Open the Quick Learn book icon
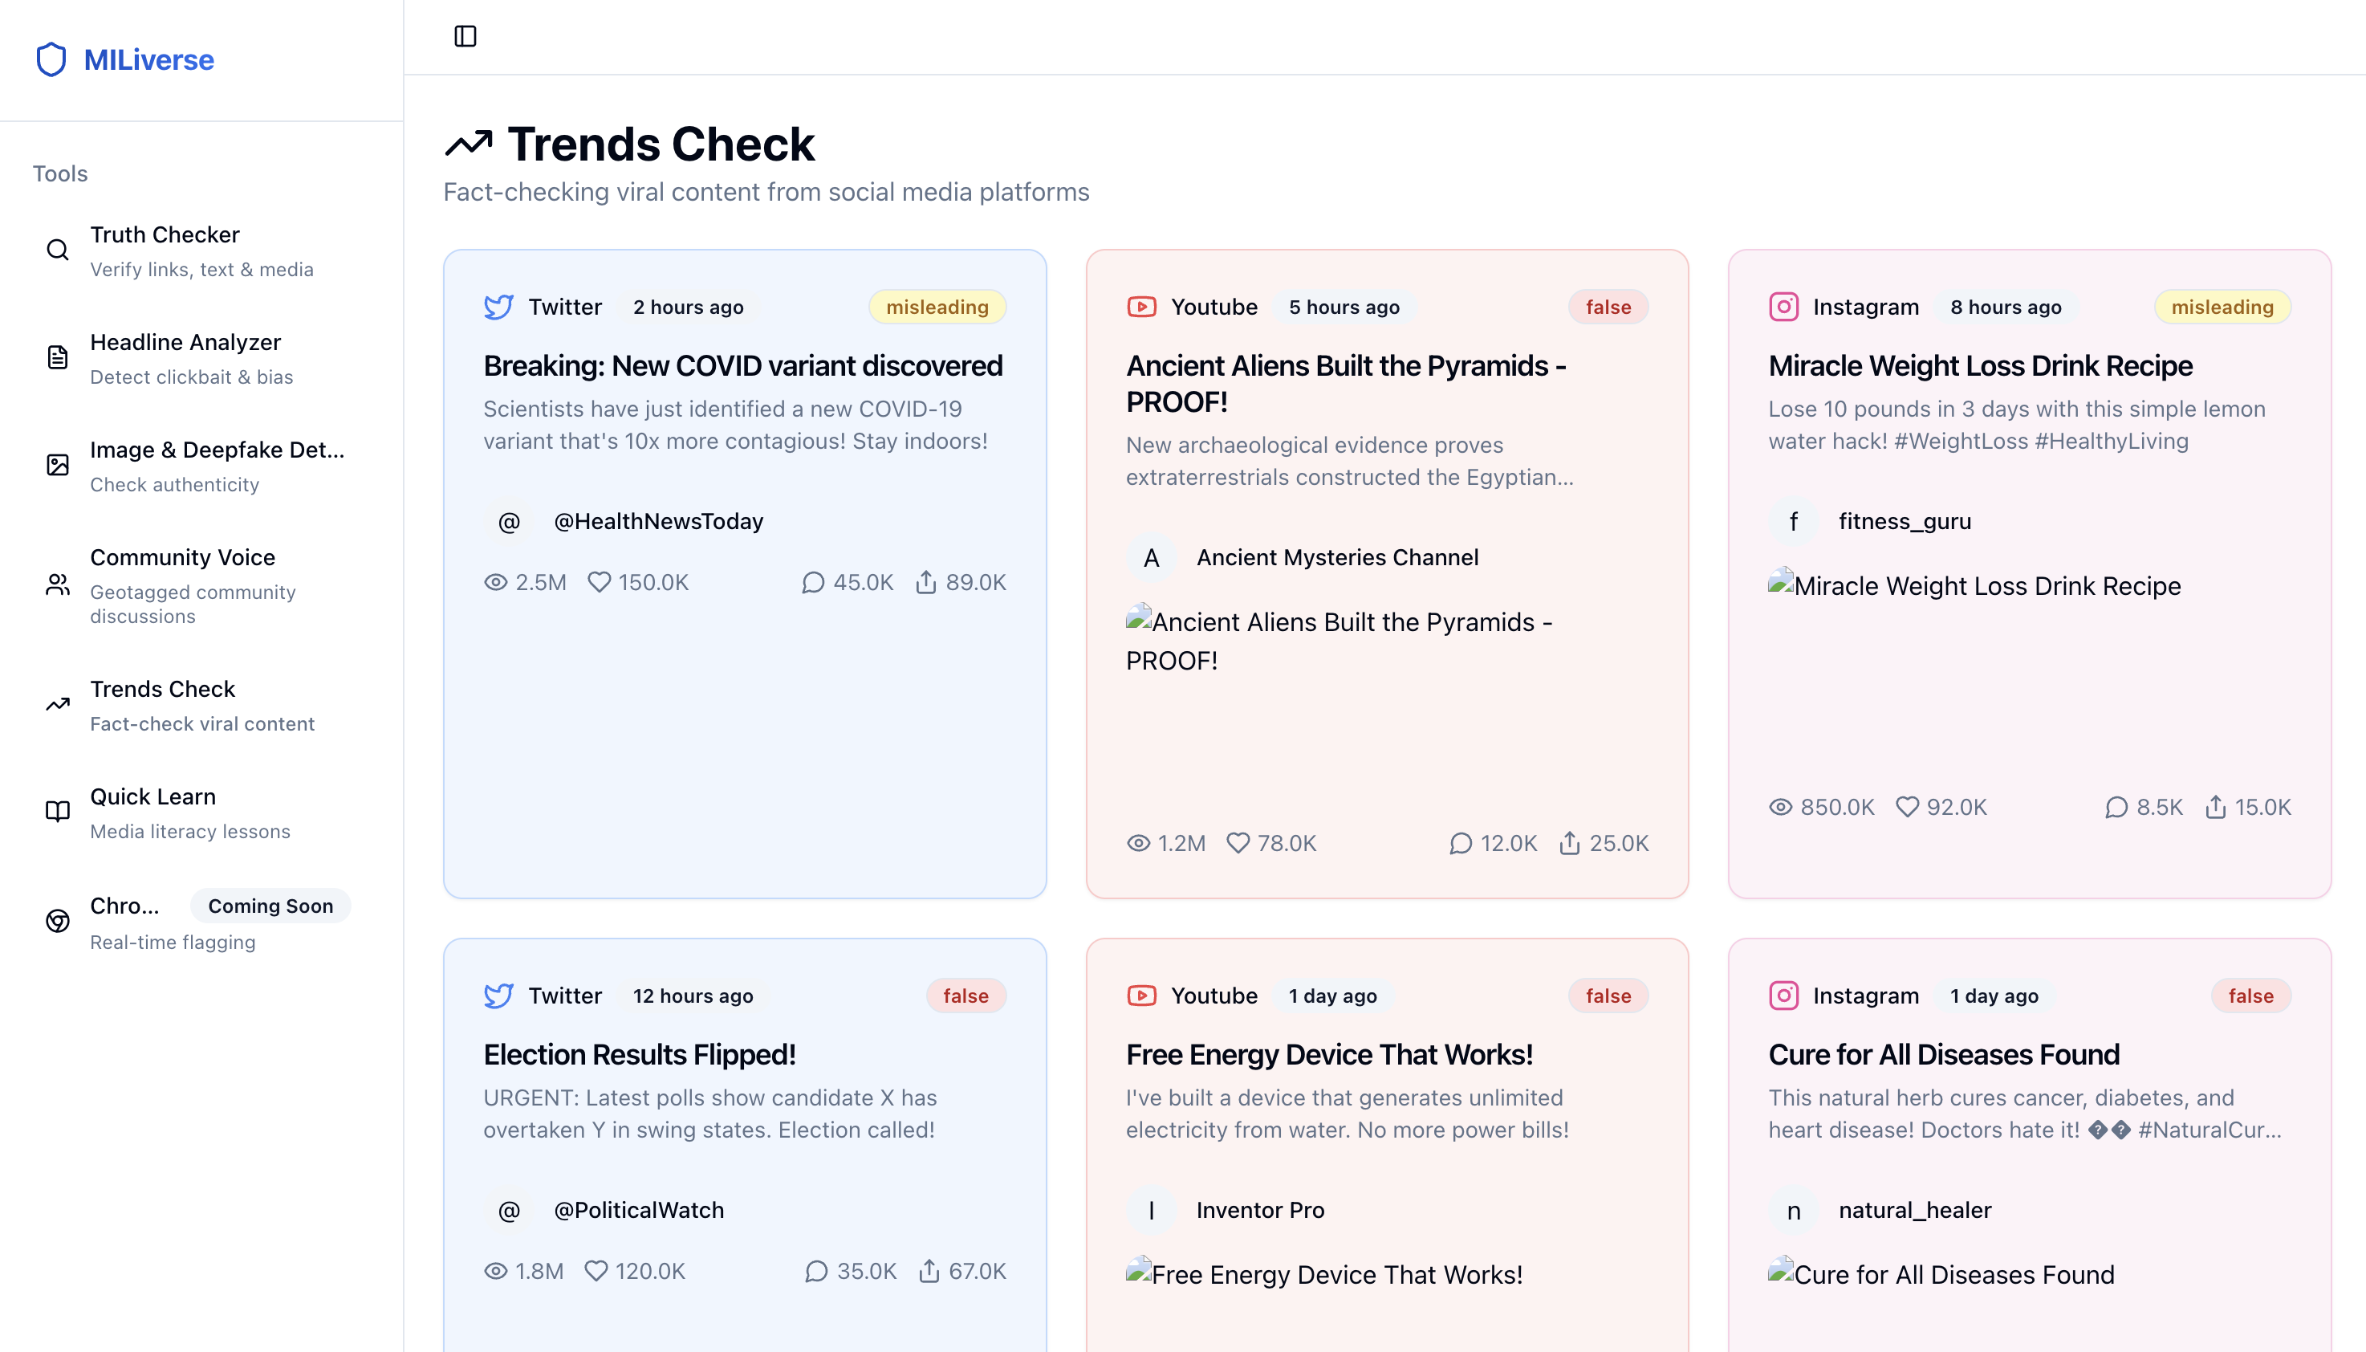The image size is (2366, 1352). pyautogui.click(x=58, y=812)
